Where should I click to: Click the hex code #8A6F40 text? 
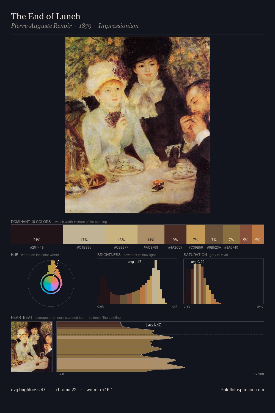[x=231, y=248]
